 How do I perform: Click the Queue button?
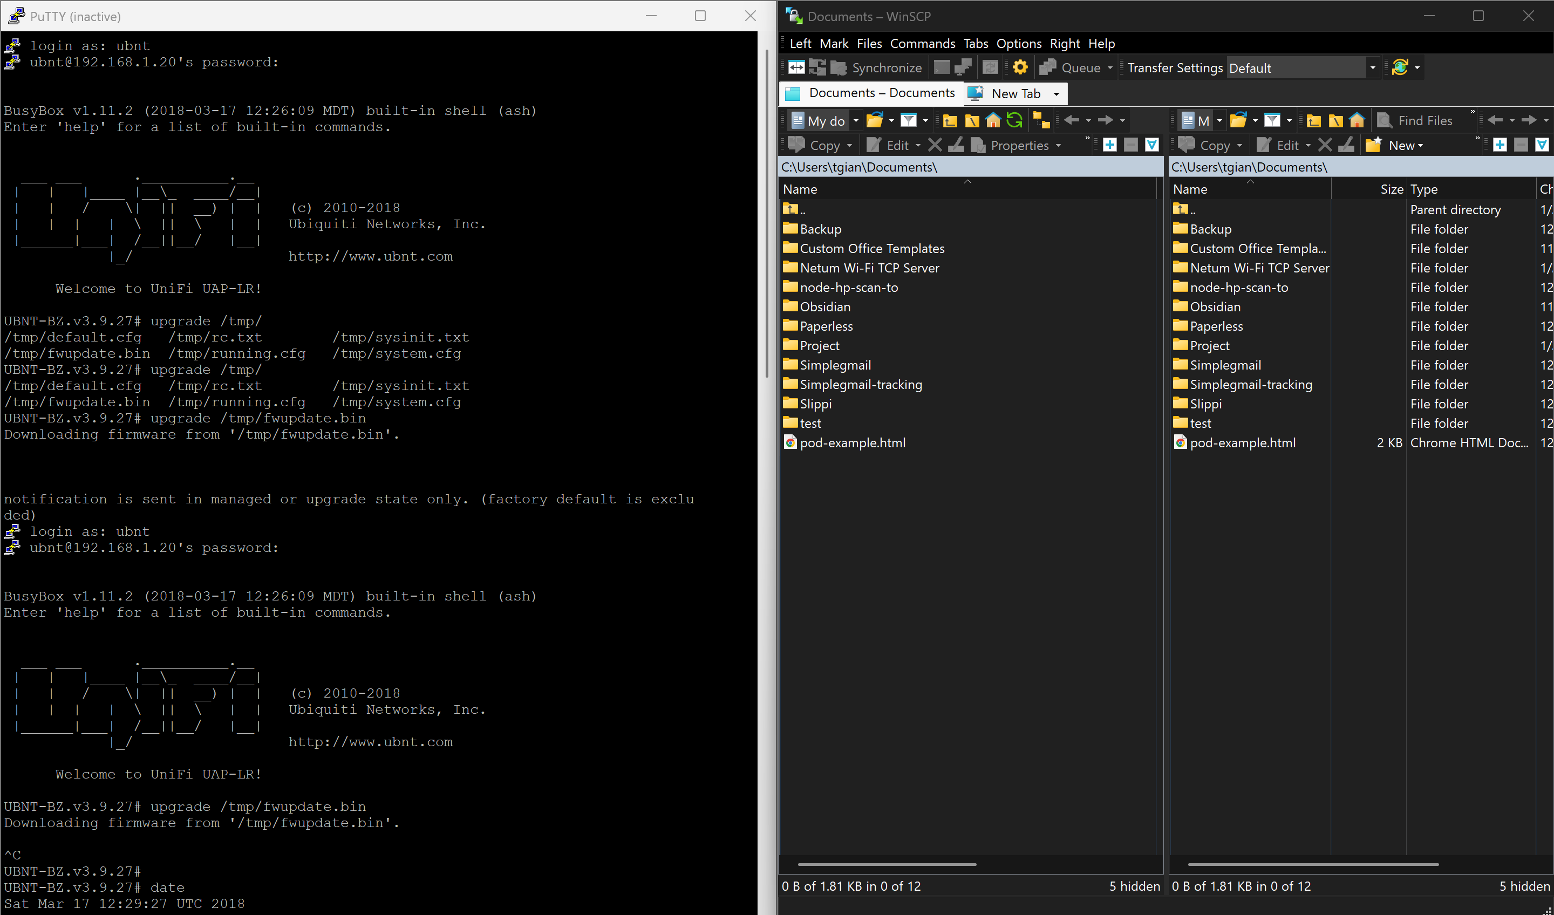pyautogui.click(x=1070, y=67)
